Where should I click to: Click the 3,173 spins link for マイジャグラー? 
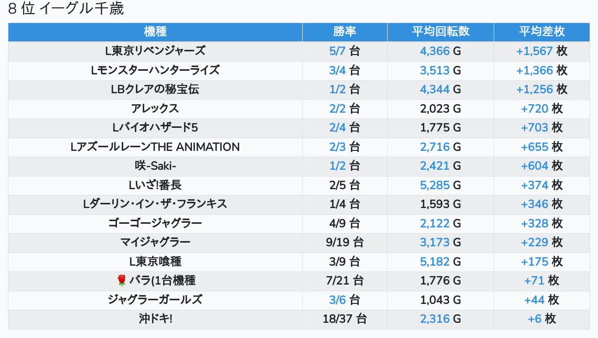coord(435,243)
